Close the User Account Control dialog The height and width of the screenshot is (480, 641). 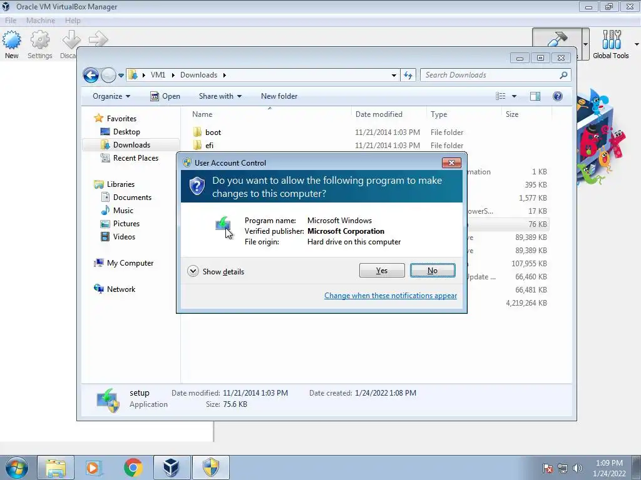(x=451, y=163)
